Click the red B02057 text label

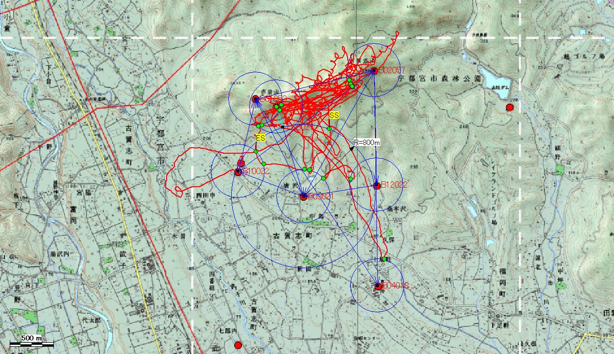coord(392,71)
